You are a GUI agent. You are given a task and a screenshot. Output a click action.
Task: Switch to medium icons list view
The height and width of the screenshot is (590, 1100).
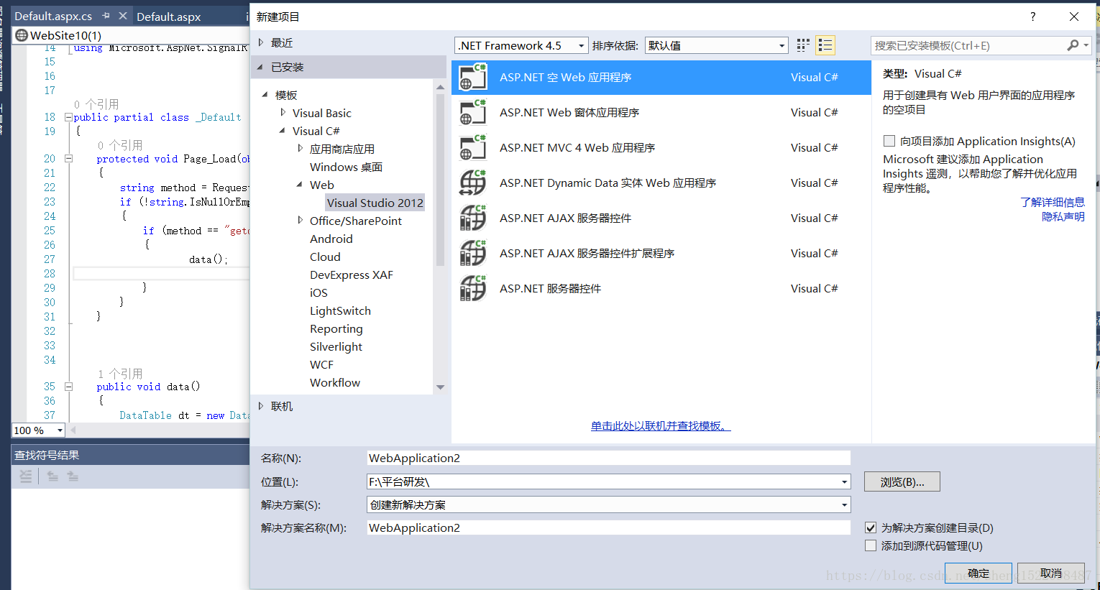click(825, 45)
